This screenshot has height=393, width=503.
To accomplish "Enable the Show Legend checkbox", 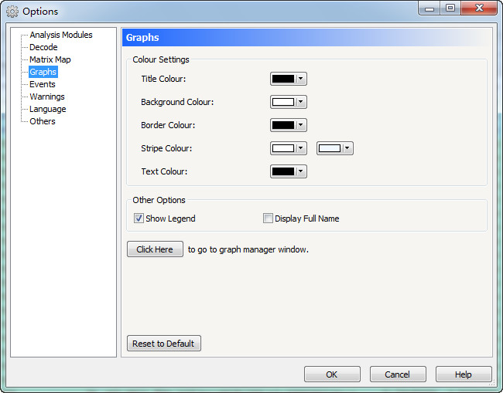I will click(x=139, y=219).
